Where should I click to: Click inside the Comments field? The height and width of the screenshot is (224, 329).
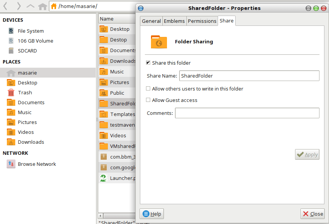(247, 113)
